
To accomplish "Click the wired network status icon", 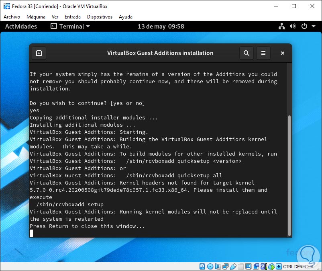I will (281, 26).
